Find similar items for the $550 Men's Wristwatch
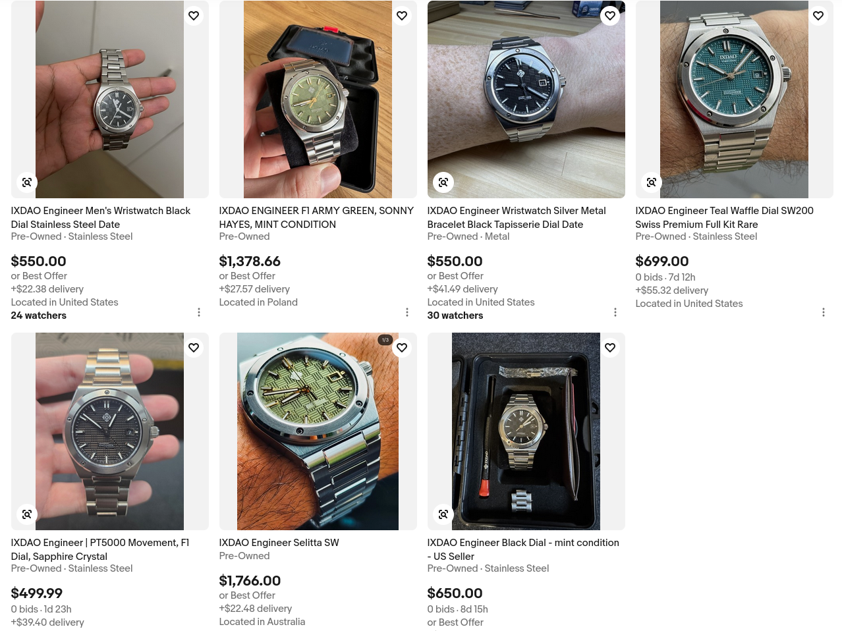Viewport: 842px width, 631px height. point(27,182)
